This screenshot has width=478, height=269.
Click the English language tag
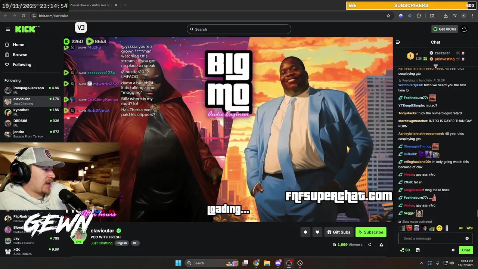point(121,243)
